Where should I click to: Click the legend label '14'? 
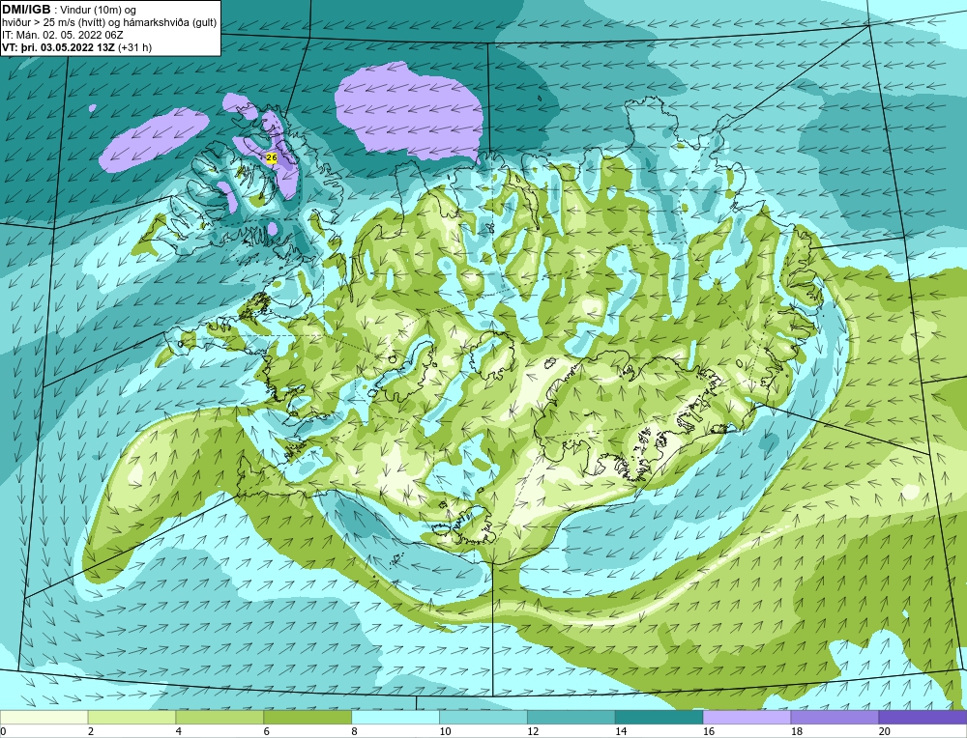click(x=621, y=731)
